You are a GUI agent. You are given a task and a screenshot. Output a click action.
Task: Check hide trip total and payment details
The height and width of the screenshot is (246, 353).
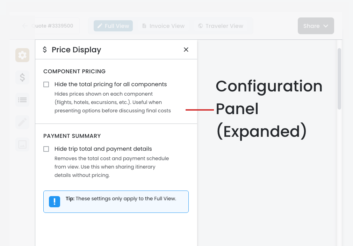(x=46, y=149)
